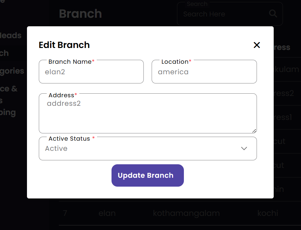Click the Edit Branch dialog title
Screen dimensions: 301x230
coord(64,45)
